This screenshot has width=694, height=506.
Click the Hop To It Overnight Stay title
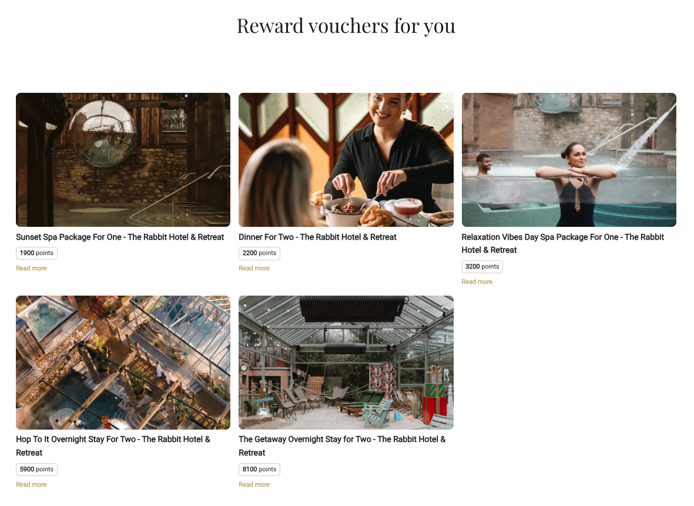(x=113, y=446)
